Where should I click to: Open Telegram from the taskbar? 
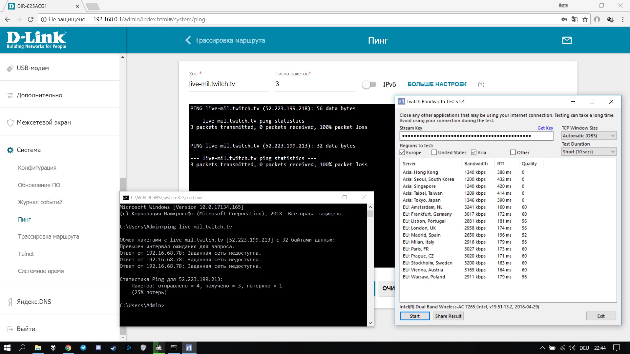click(83, 348)
